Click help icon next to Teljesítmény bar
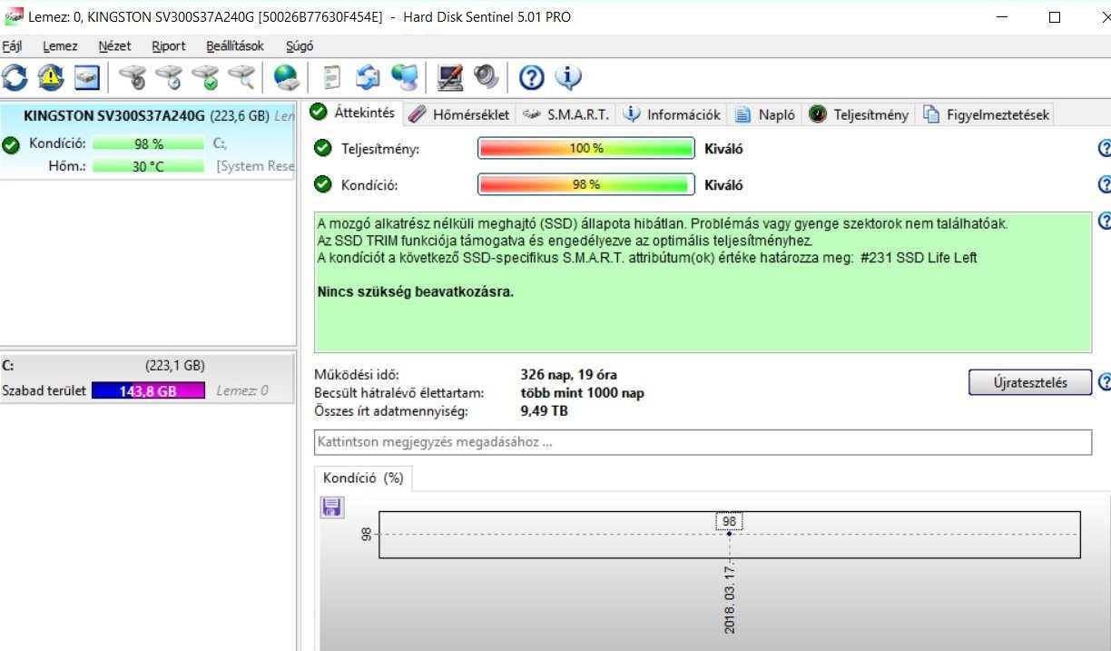This screenshot has height=651, width=1111. [x=1105, y=149]
